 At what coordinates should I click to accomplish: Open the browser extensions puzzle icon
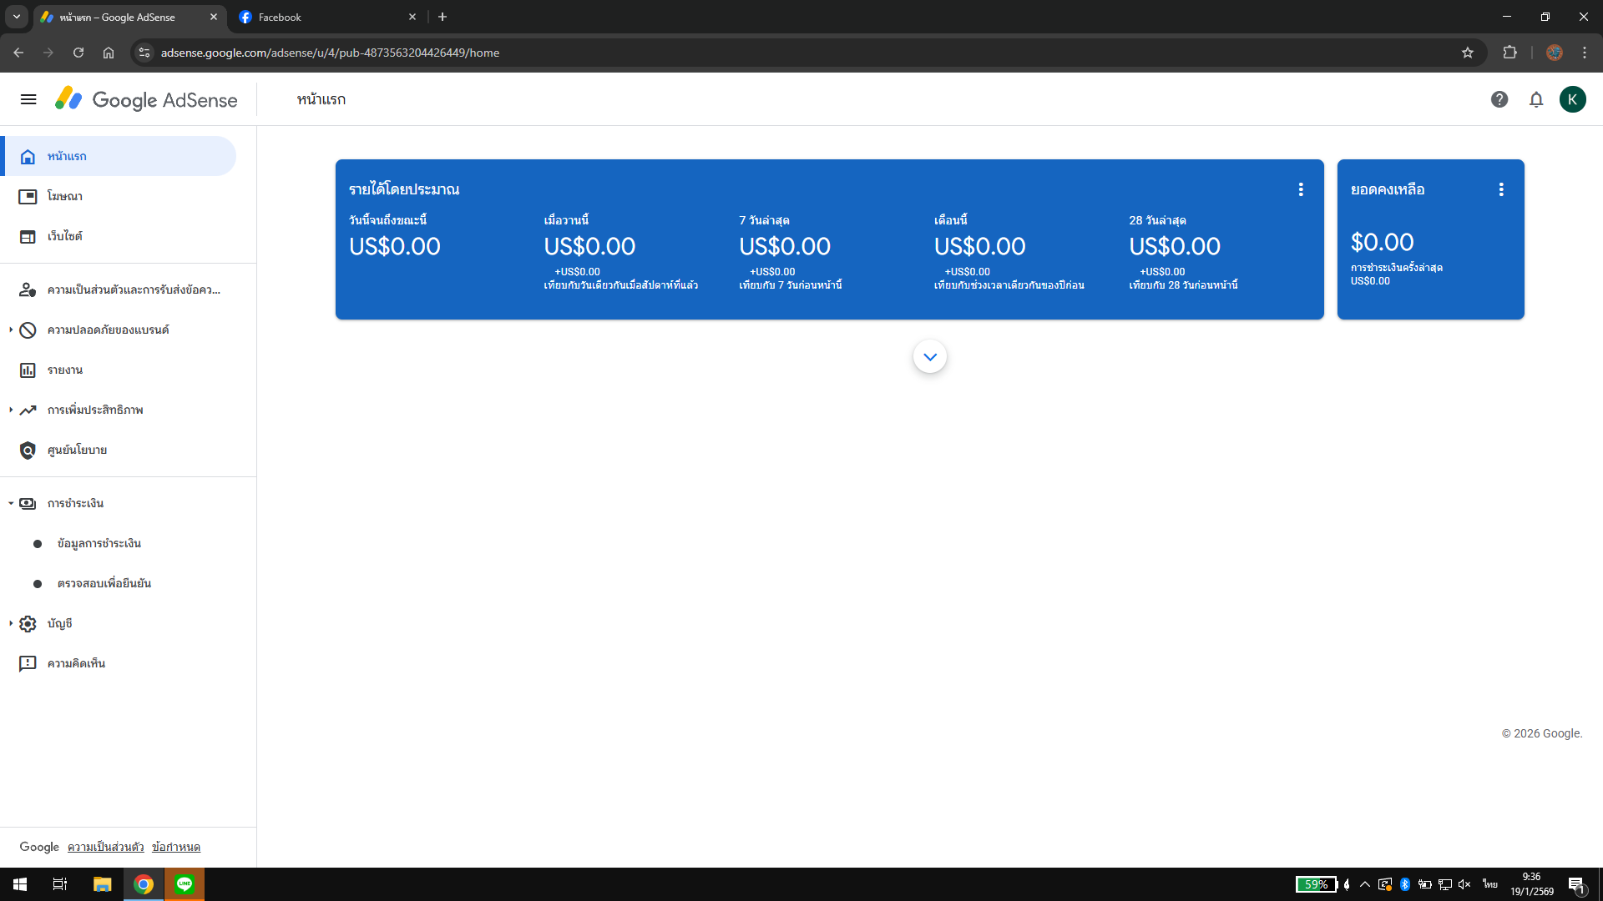coord(1509,53)
